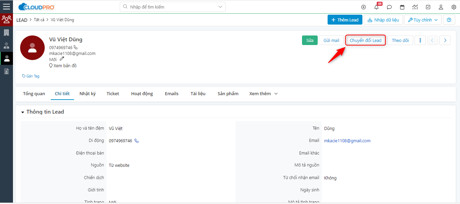Click the Gửi mail button
This screenshot has height=204, width=460.
(331, 40)
